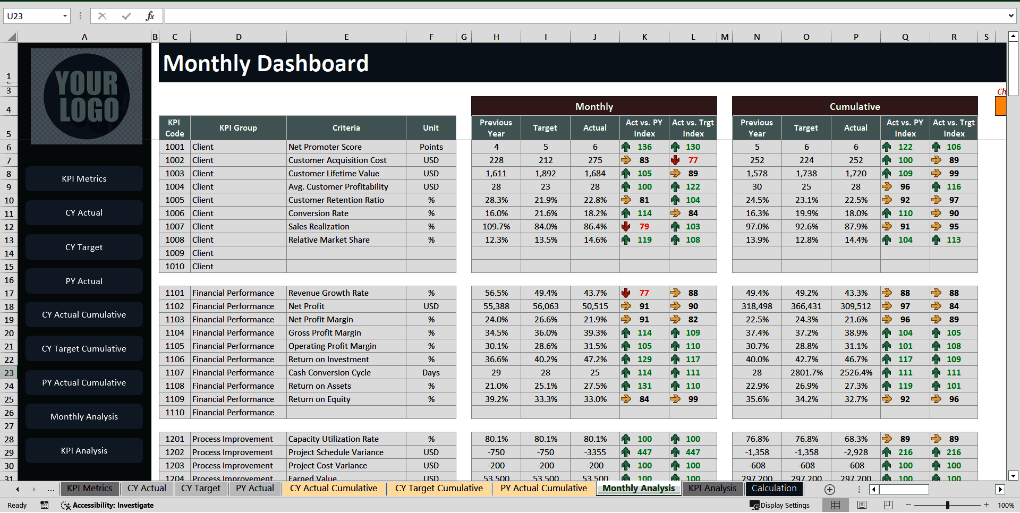The height and width of the screenshot is (513, 1020).
Task: Click the Insert Function fx icon
Action: [150, 16]
